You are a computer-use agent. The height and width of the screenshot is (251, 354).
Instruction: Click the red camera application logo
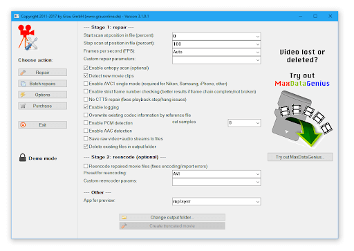pyautogui.click(x=28, y=37)
